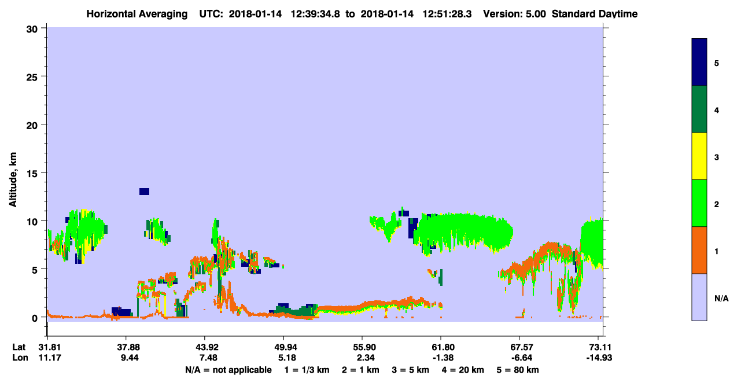
Task: Click the dark blue colorbar segment labeled 5
Action: [x=699, y=63]
